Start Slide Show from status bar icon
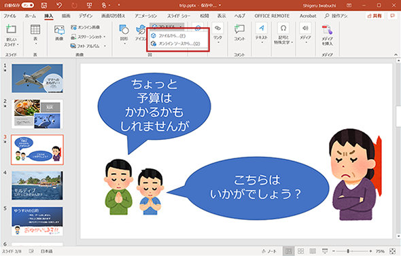The image size is (401, 256). click(324, 251)
